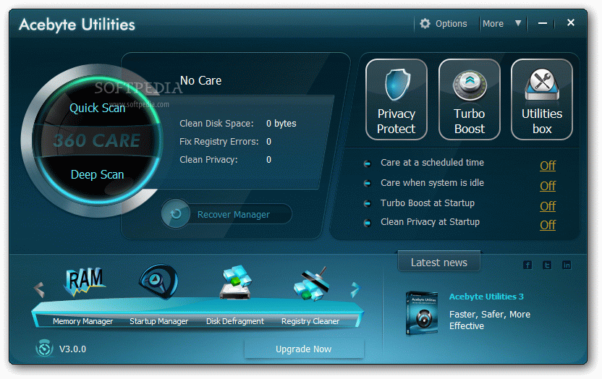
Task: Click the Upgrade Now button
Action: 304,349
